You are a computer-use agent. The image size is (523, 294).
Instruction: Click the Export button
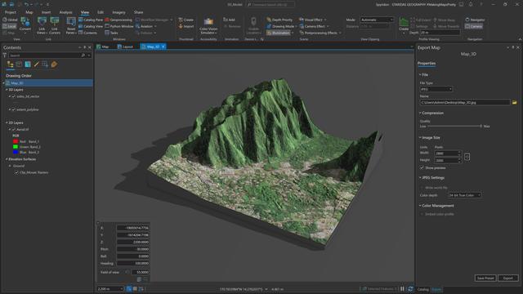tap(508, 278)
